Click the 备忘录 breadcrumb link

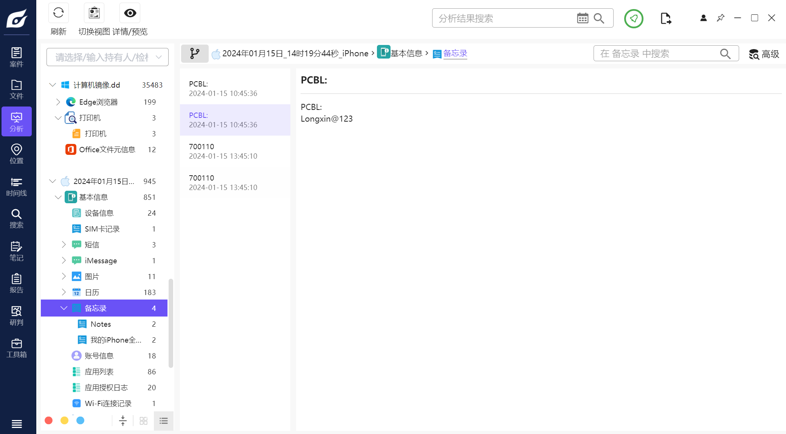[455, 53]
